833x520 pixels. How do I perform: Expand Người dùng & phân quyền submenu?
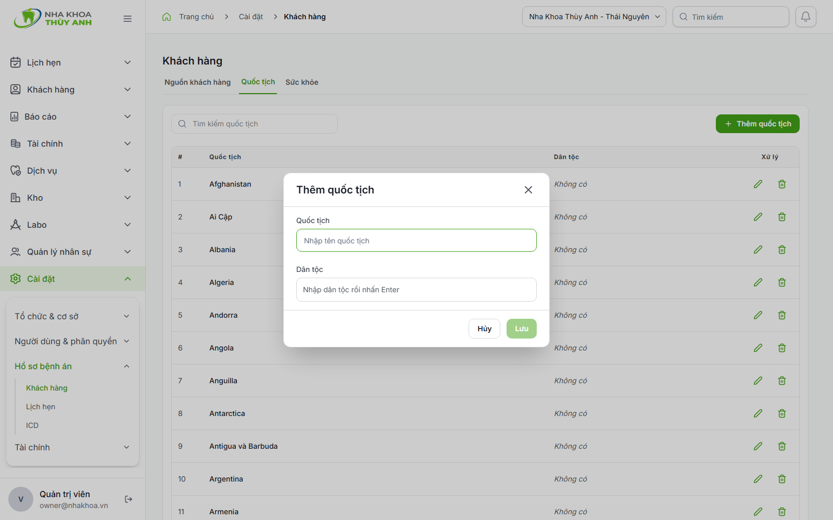pos(72,341)
